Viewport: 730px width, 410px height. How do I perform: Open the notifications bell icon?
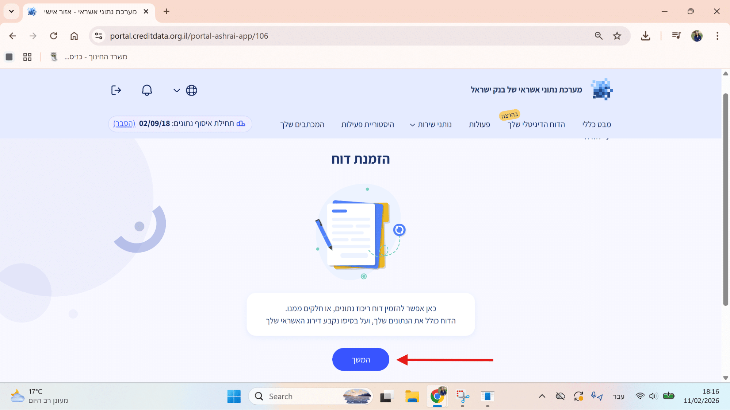[147, 90]
